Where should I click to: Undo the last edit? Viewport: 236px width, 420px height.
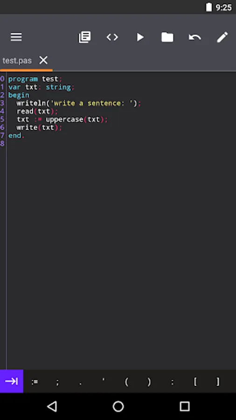tap(195, 37)
